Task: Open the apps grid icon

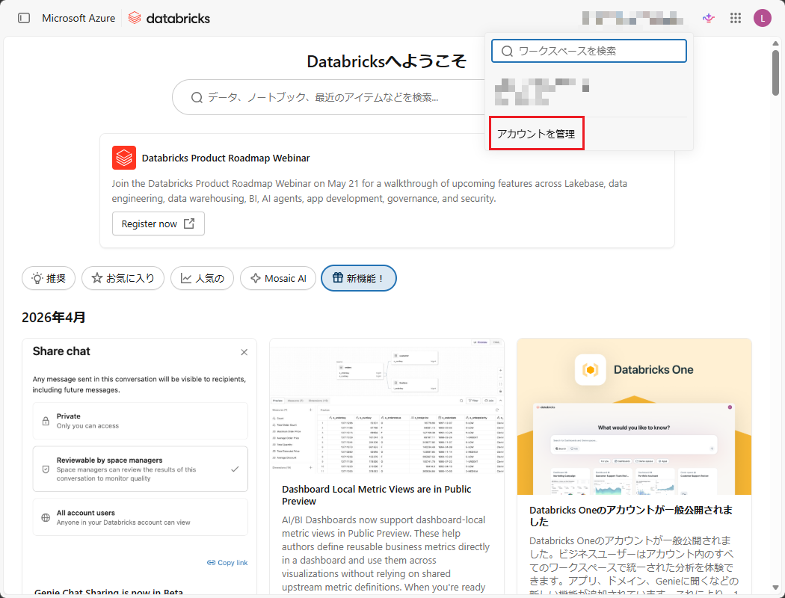Action: pyautogui.click(x=736, y=18)
